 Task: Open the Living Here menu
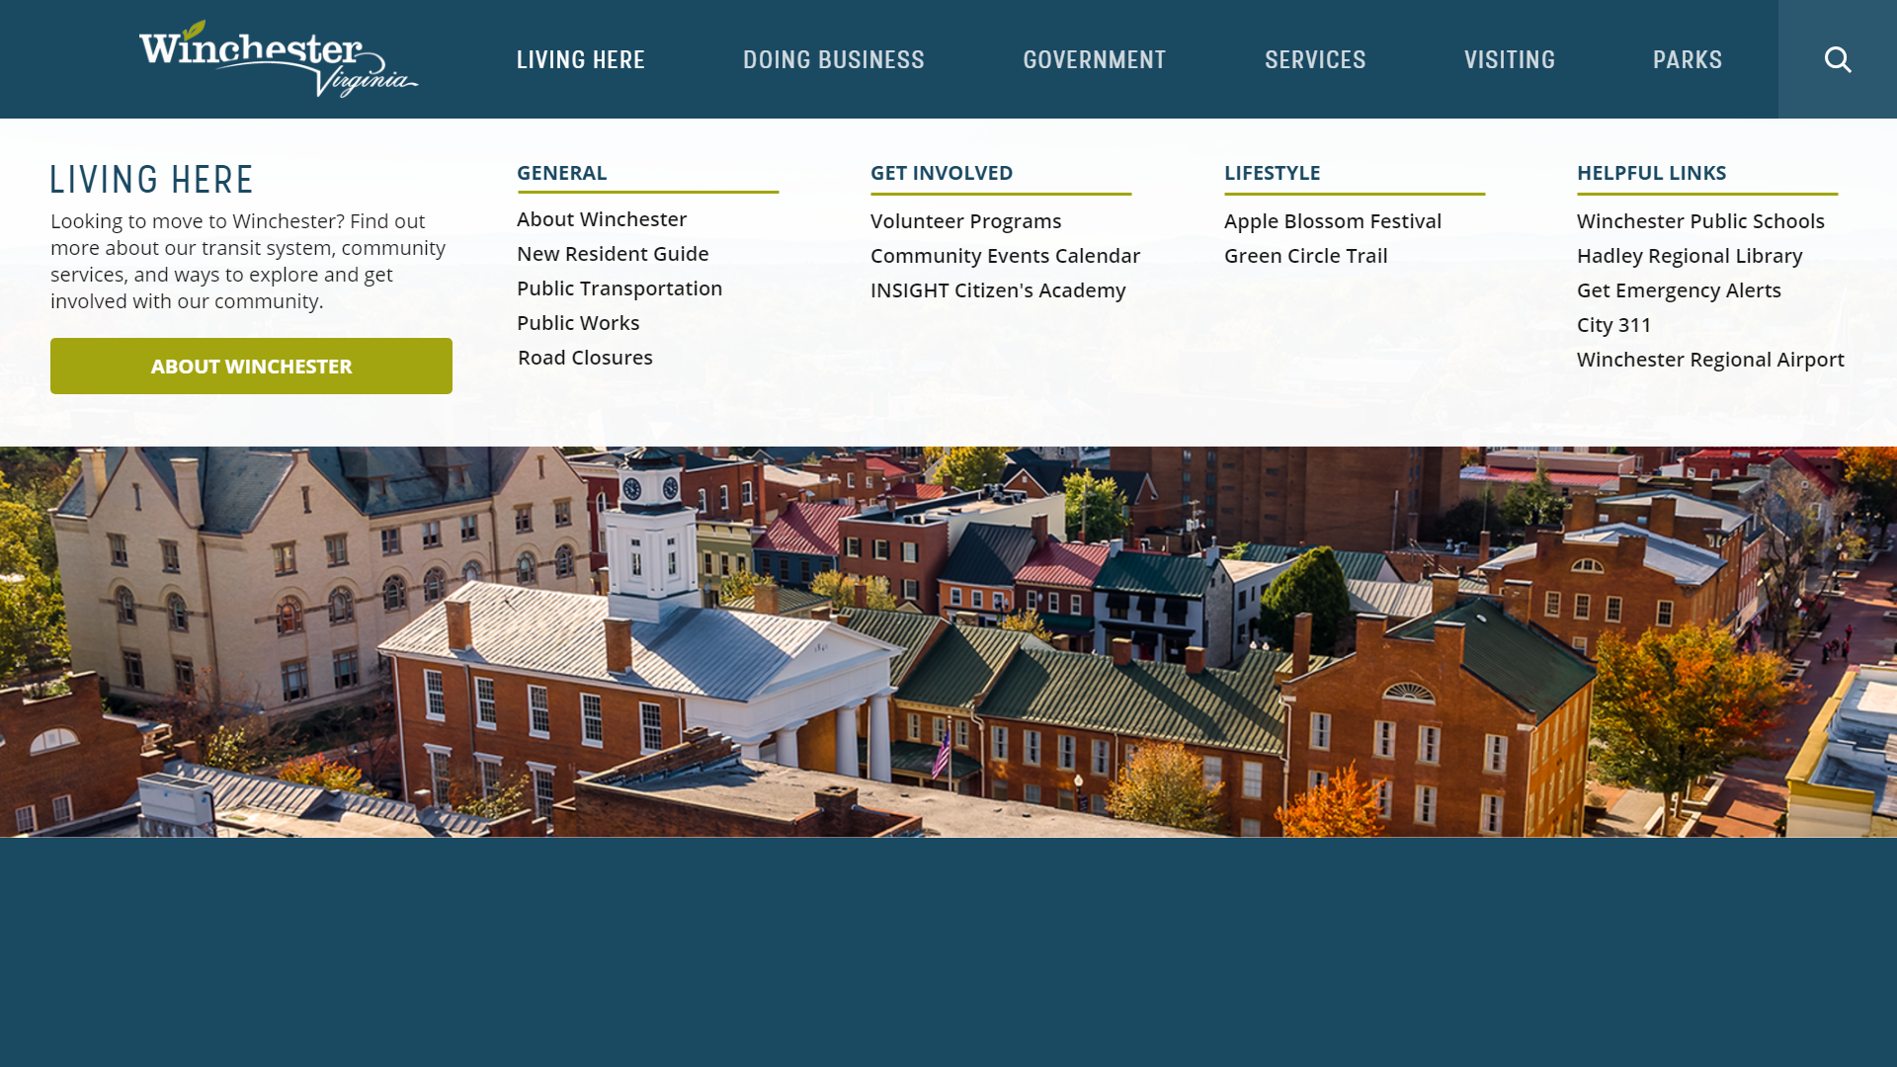(x=581, y=59)
